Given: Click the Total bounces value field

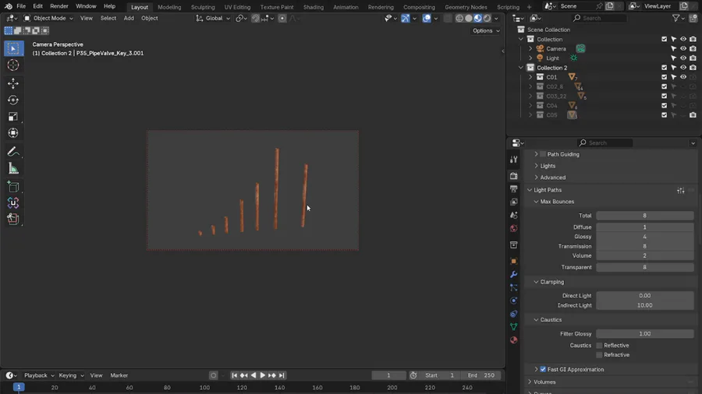Looking at the screenshot, I should point(645,216).
